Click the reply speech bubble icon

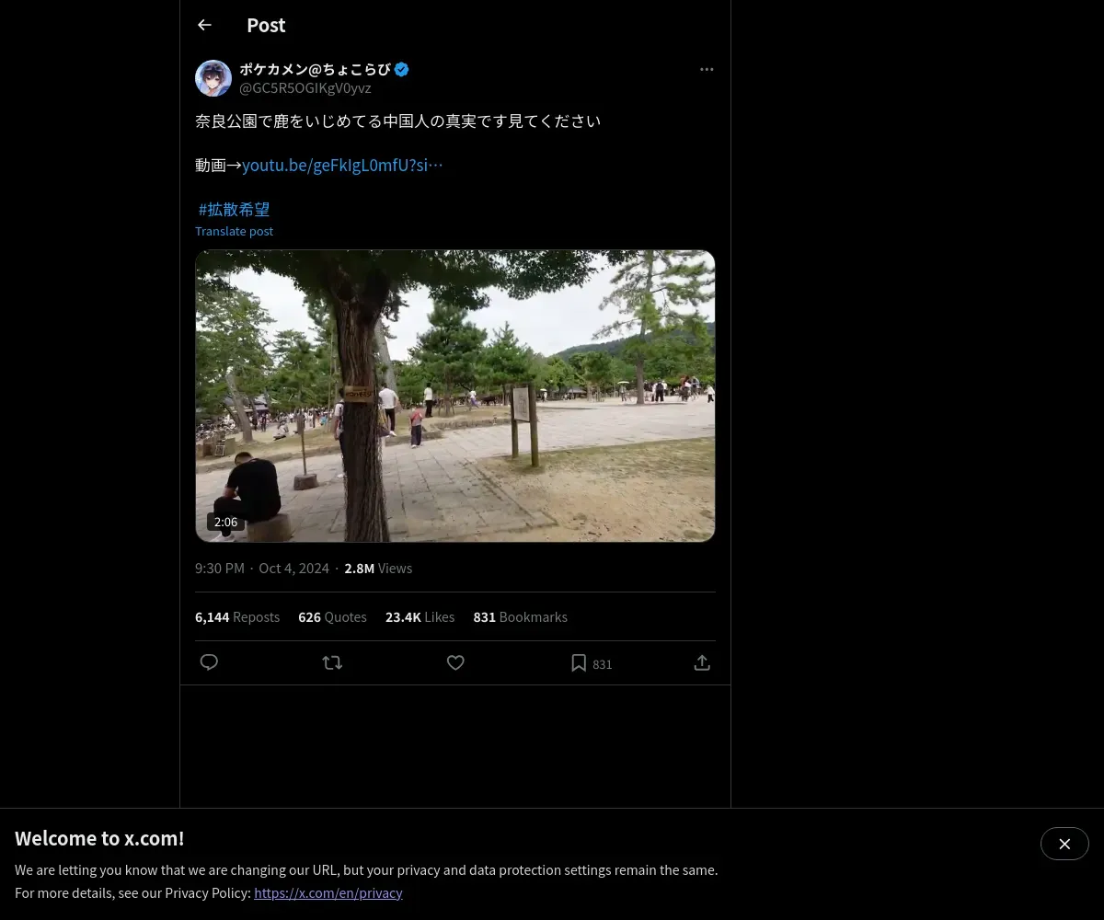[209, 662]
